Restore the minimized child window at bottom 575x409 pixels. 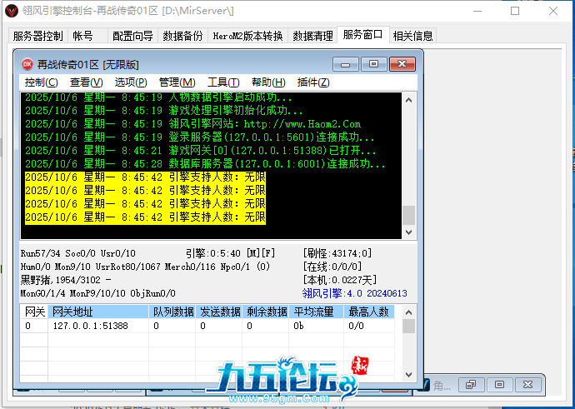pyautogui.click(x=471, y=385)
